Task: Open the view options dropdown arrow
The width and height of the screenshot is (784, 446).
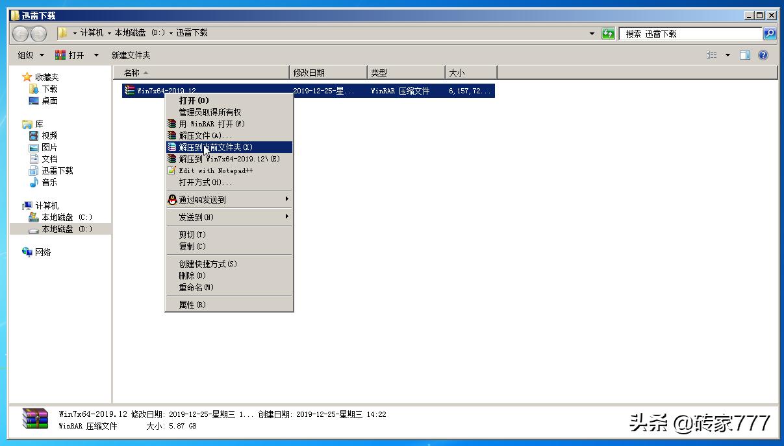Action: click(727, 55)
